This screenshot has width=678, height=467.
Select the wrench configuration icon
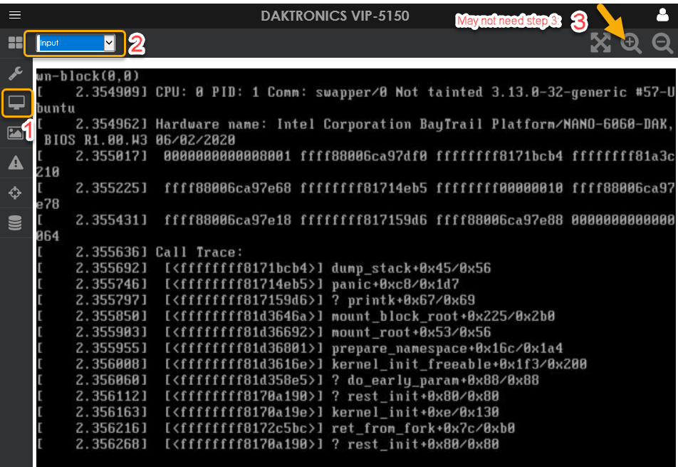[x=15, y=72]
